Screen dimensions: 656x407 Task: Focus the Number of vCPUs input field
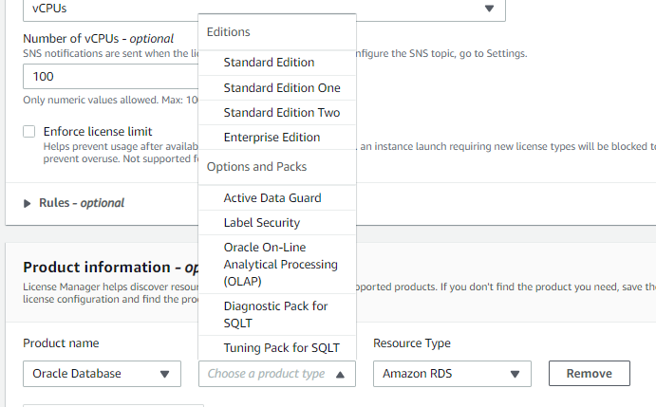[111, 77]
